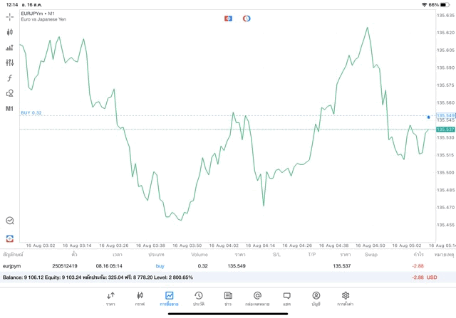Open chart type candlestick icon in sidebar
Screen dimensions: 456x318
coord(9,32)
